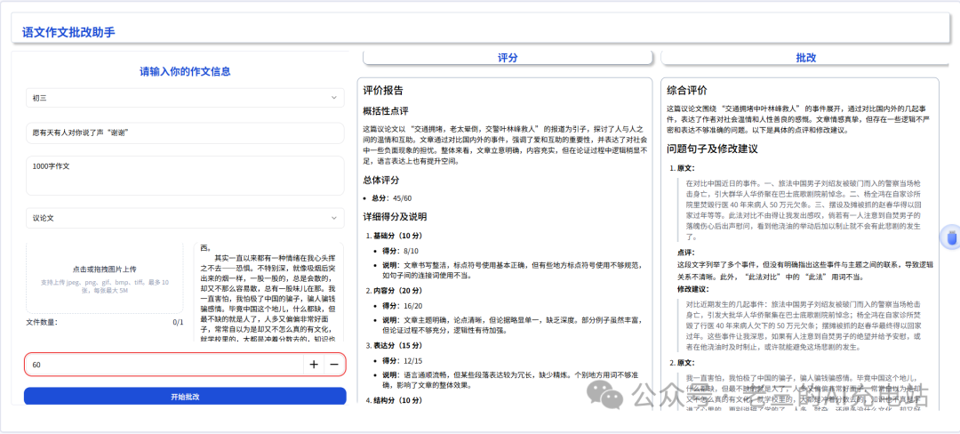The image size is (960, 434).
Task: Click the 详细得分及说明 heading
Action: pyautogui.click(x=395, y=216)
